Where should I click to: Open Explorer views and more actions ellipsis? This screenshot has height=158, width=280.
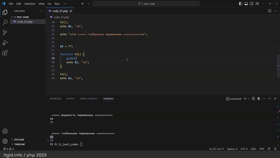click(41, 11)
